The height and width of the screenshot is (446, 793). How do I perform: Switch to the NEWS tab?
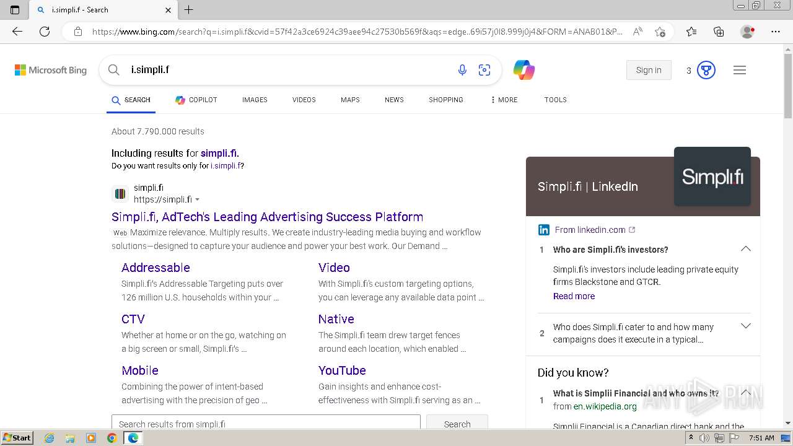[394, 100]
